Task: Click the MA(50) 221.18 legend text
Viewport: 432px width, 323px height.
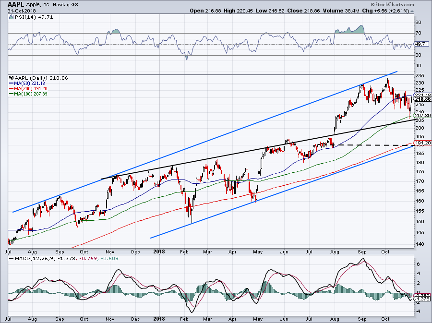Action: pyautogui.click(x=29, y=83)
